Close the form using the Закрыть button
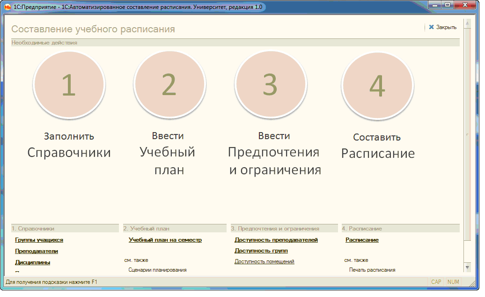Image resolution: width=485 pixels, height=297 pixels. click(442, 27)
